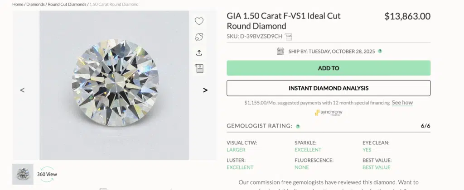This screenshot has height=190, width=464.
Task: Click the ship-by calendar icon
Action: click(x=280, y=51)
